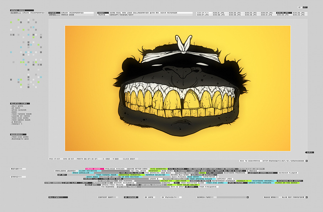Click Add to Bookmarks
Screen dimensions: 323x212
(250, 161)
